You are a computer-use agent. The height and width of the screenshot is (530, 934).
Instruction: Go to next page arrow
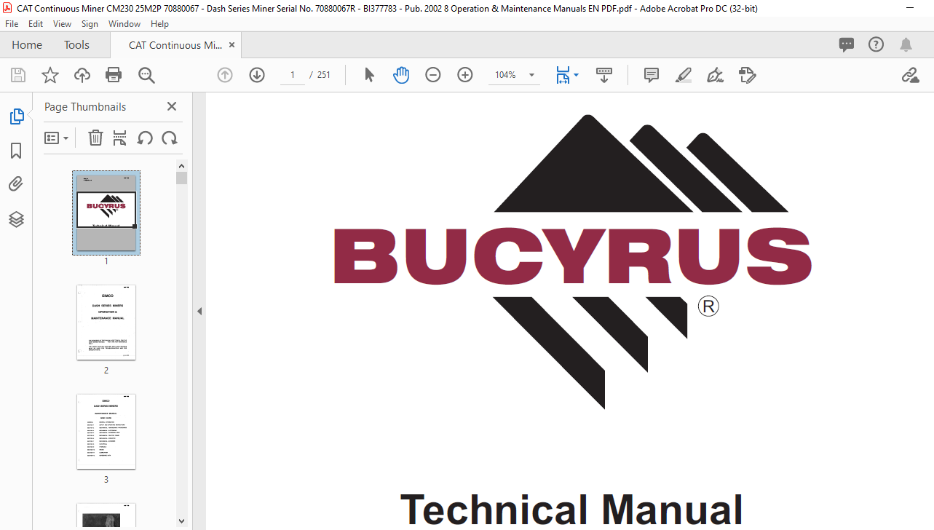(x=257, y=75)
